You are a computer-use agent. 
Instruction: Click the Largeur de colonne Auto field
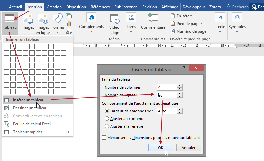(x=167, y=111)
